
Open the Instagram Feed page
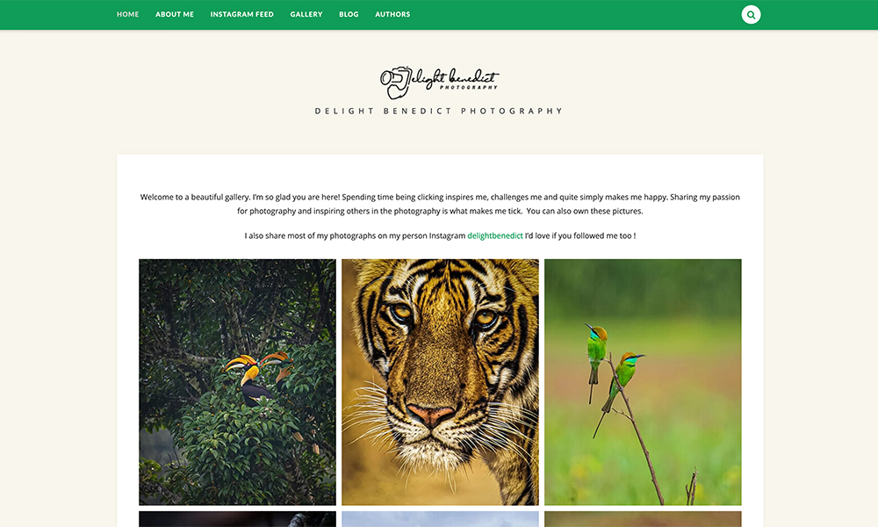pos(242,15)
